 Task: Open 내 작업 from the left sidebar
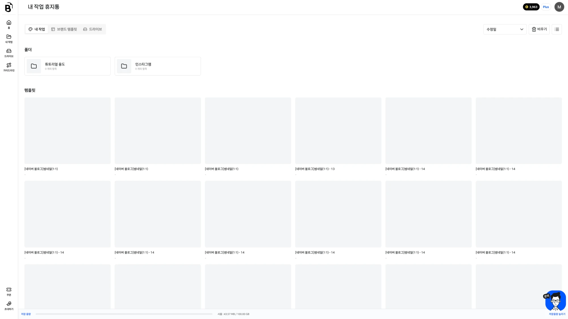[x=9, y=39]
